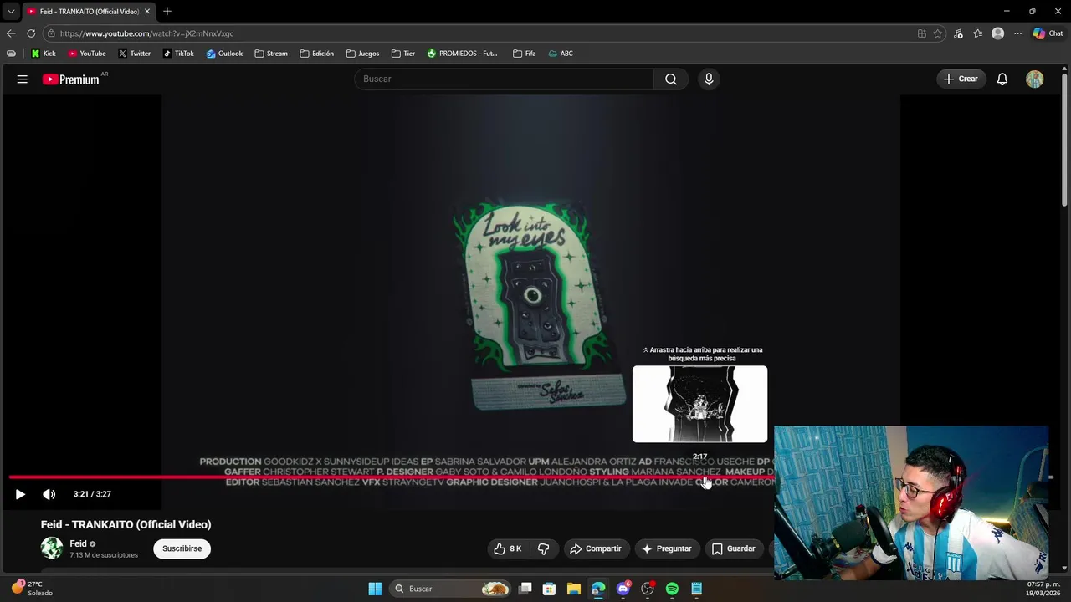Viewport: 1071px width, 602px height.
Task: Subscribe to Feid with Suscribirse
Action: pyautogui.click(x=182, y=548)
